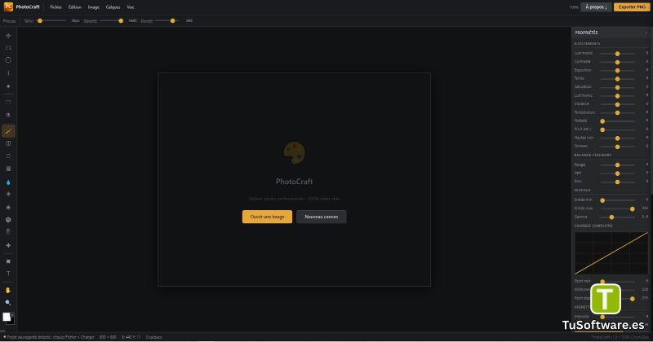The width and height of the screenshot is (653, 342).
Task: Click the Bleu balance slider handle
Action: click(x=617, y=182)
